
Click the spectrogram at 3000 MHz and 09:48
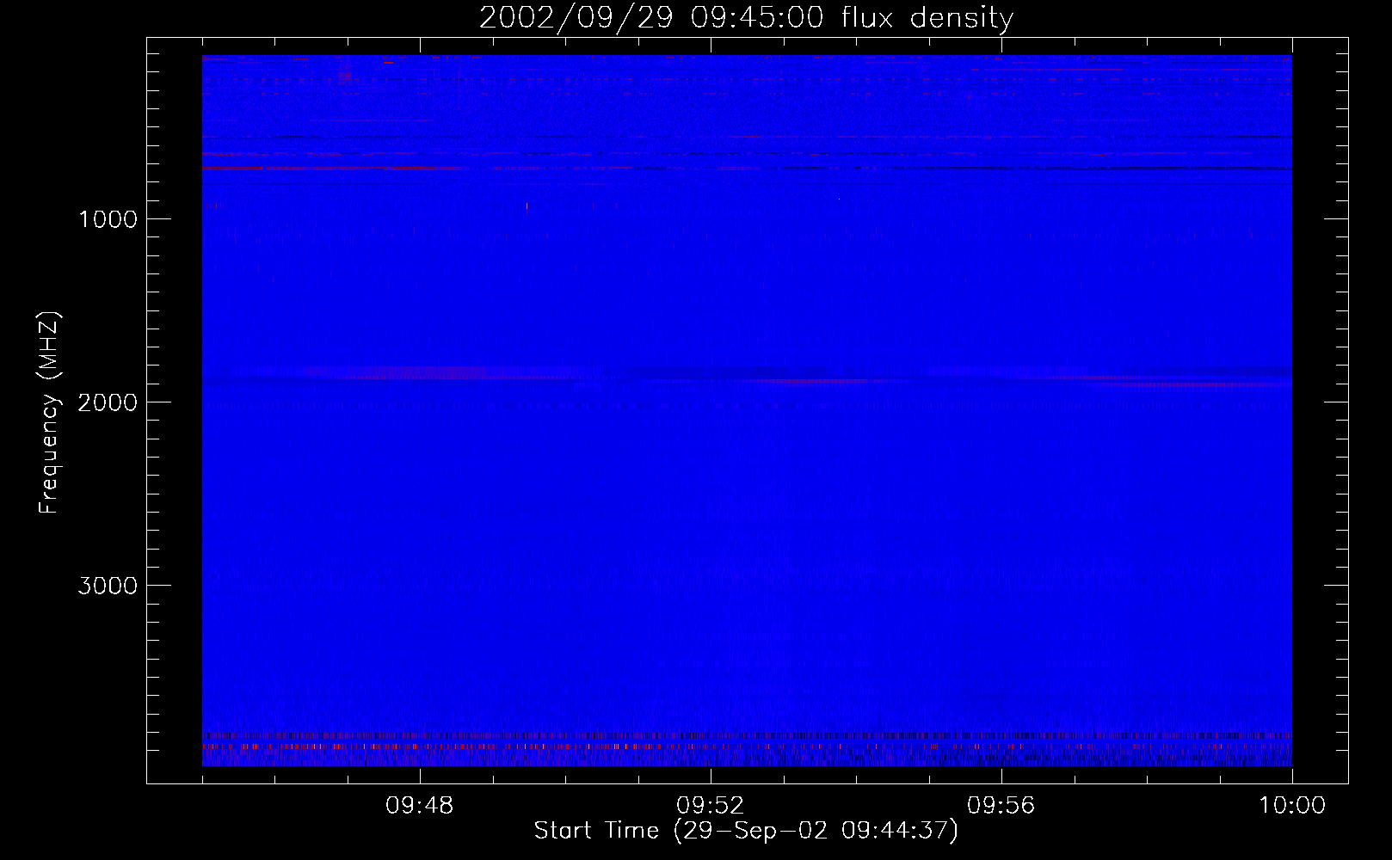420,585
